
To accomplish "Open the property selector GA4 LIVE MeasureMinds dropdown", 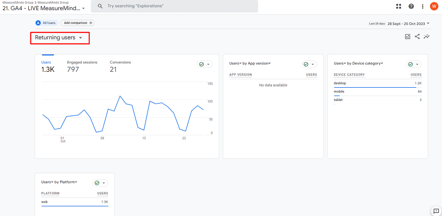I will point(44,8).
